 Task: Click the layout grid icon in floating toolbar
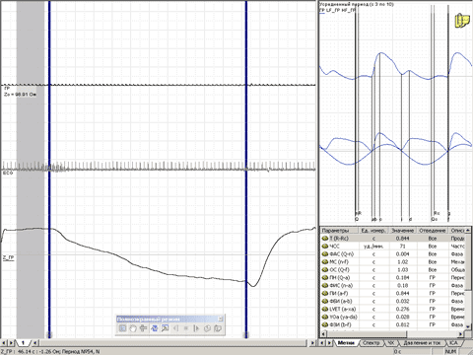(122, 328)
